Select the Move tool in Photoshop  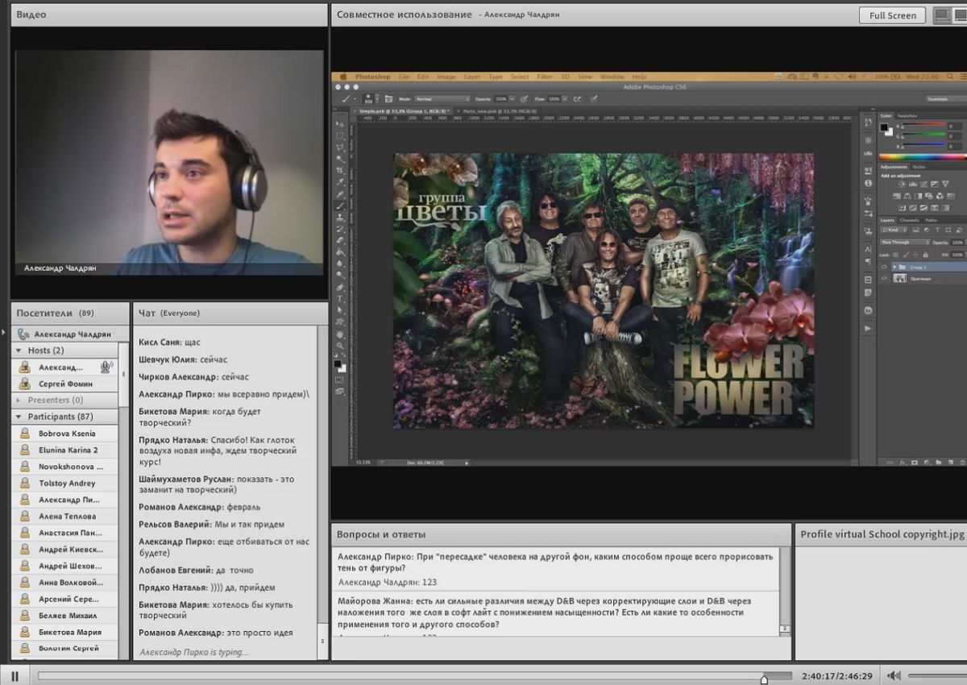point(341,126)
